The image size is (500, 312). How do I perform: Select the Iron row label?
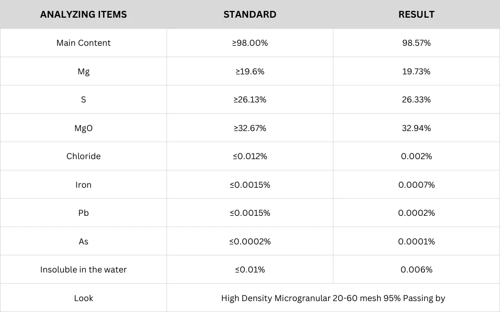click(83, 185)
